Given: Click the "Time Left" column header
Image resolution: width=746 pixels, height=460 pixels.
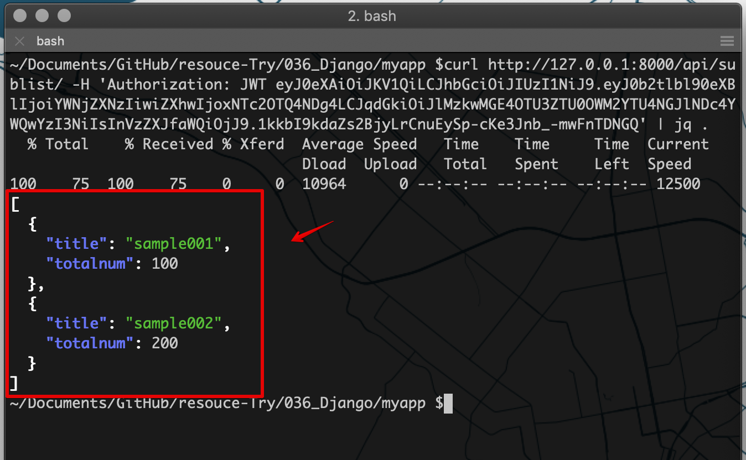Looking at the screenshot, I should pos(612,154).
